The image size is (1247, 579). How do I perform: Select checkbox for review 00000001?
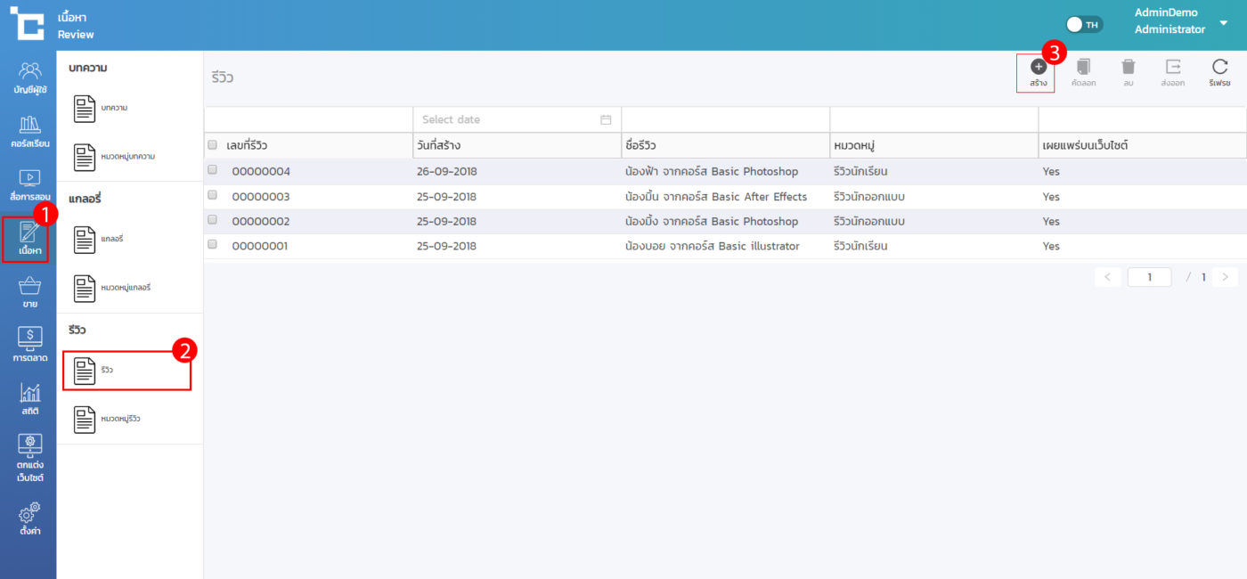click(x=213, y=244)
